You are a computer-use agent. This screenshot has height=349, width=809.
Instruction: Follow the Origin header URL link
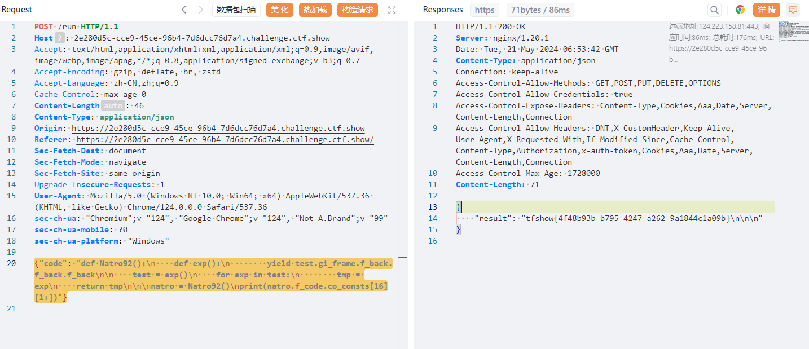click(x=218, y=128)
